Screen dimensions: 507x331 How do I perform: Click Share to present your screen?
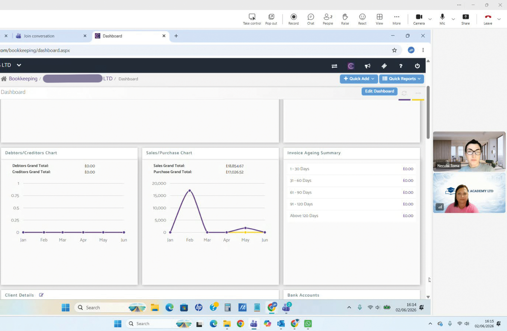(465, 19)
